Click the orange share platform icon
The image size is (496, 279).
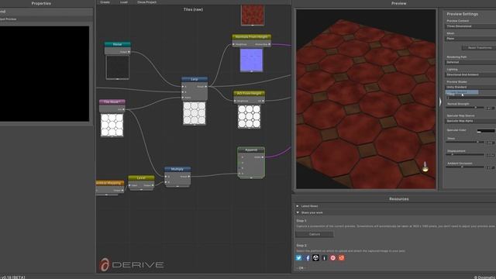click(x=341, y=258)
